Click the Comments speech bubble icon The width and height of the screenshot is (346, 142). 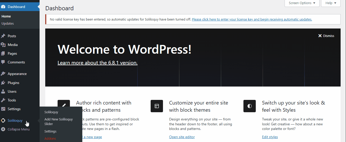[3, 62]
